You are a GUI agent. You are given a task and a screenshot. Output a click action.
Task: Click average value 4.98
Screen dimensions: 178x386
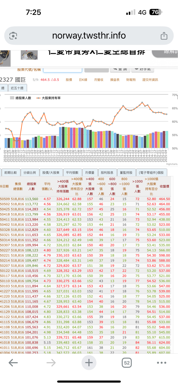47,332
